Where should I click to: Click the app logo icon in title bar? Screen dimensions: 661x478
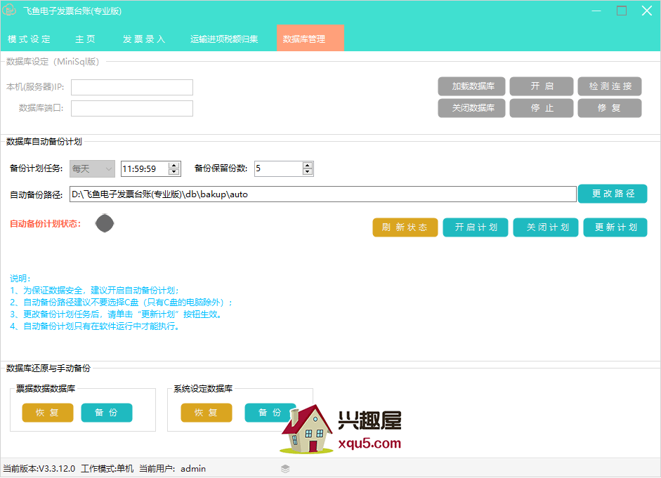[x=9, y=10]
